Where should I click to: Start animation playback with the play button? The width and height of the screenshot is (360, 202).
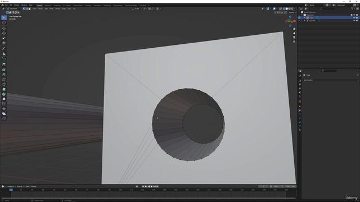tap(151, 186)
